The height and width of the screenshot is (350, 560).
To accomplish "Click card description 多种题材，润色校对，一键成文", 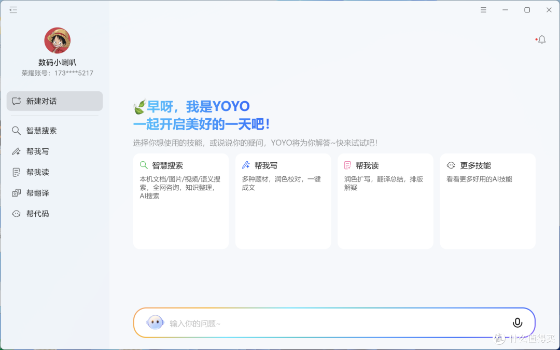I will click(x=282, y=183).
